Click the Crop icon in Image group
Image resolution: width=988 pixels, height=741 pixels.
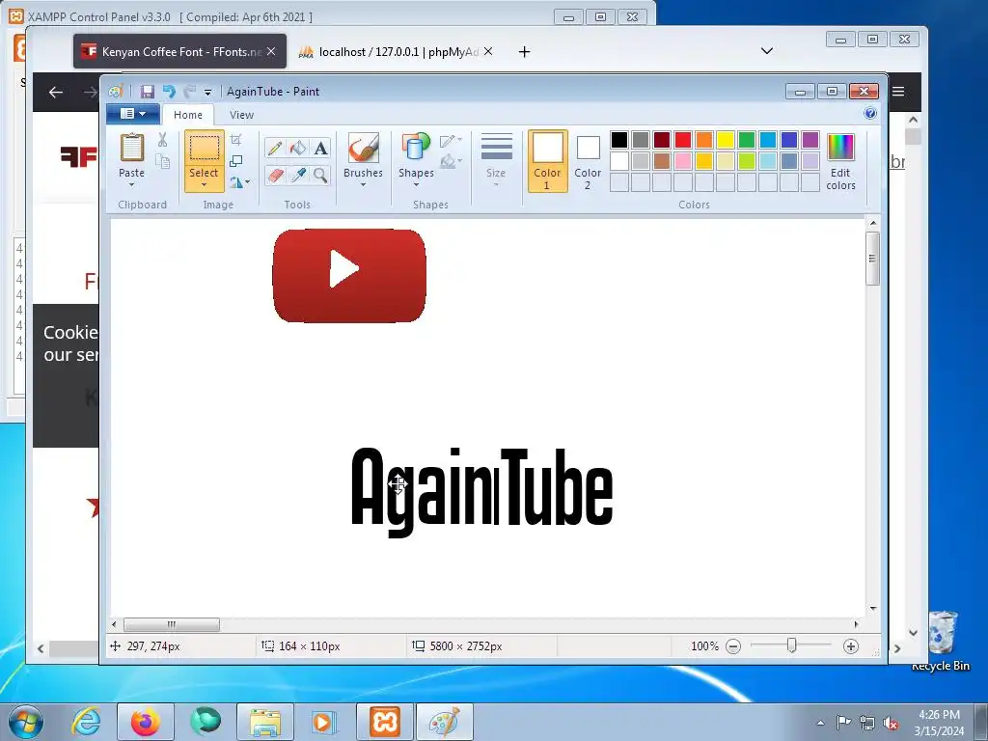(x=236, y=140)
